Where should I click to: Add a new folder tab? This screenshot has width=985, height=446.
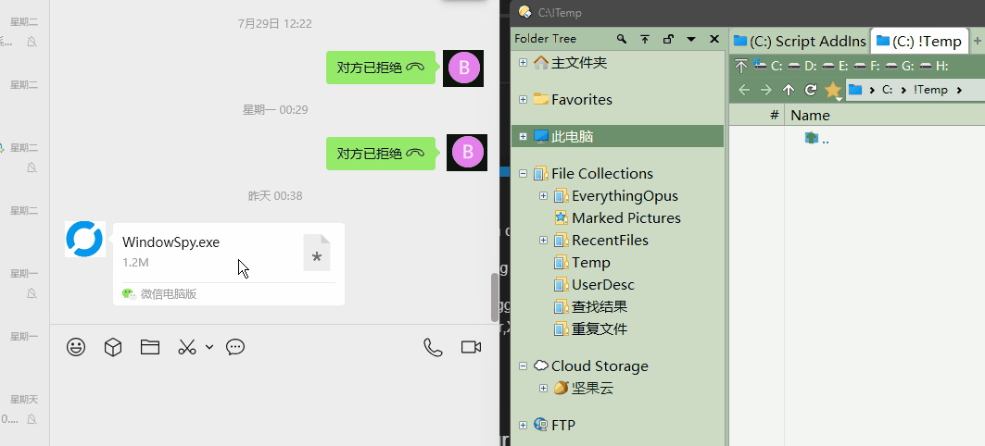(977, 41)
